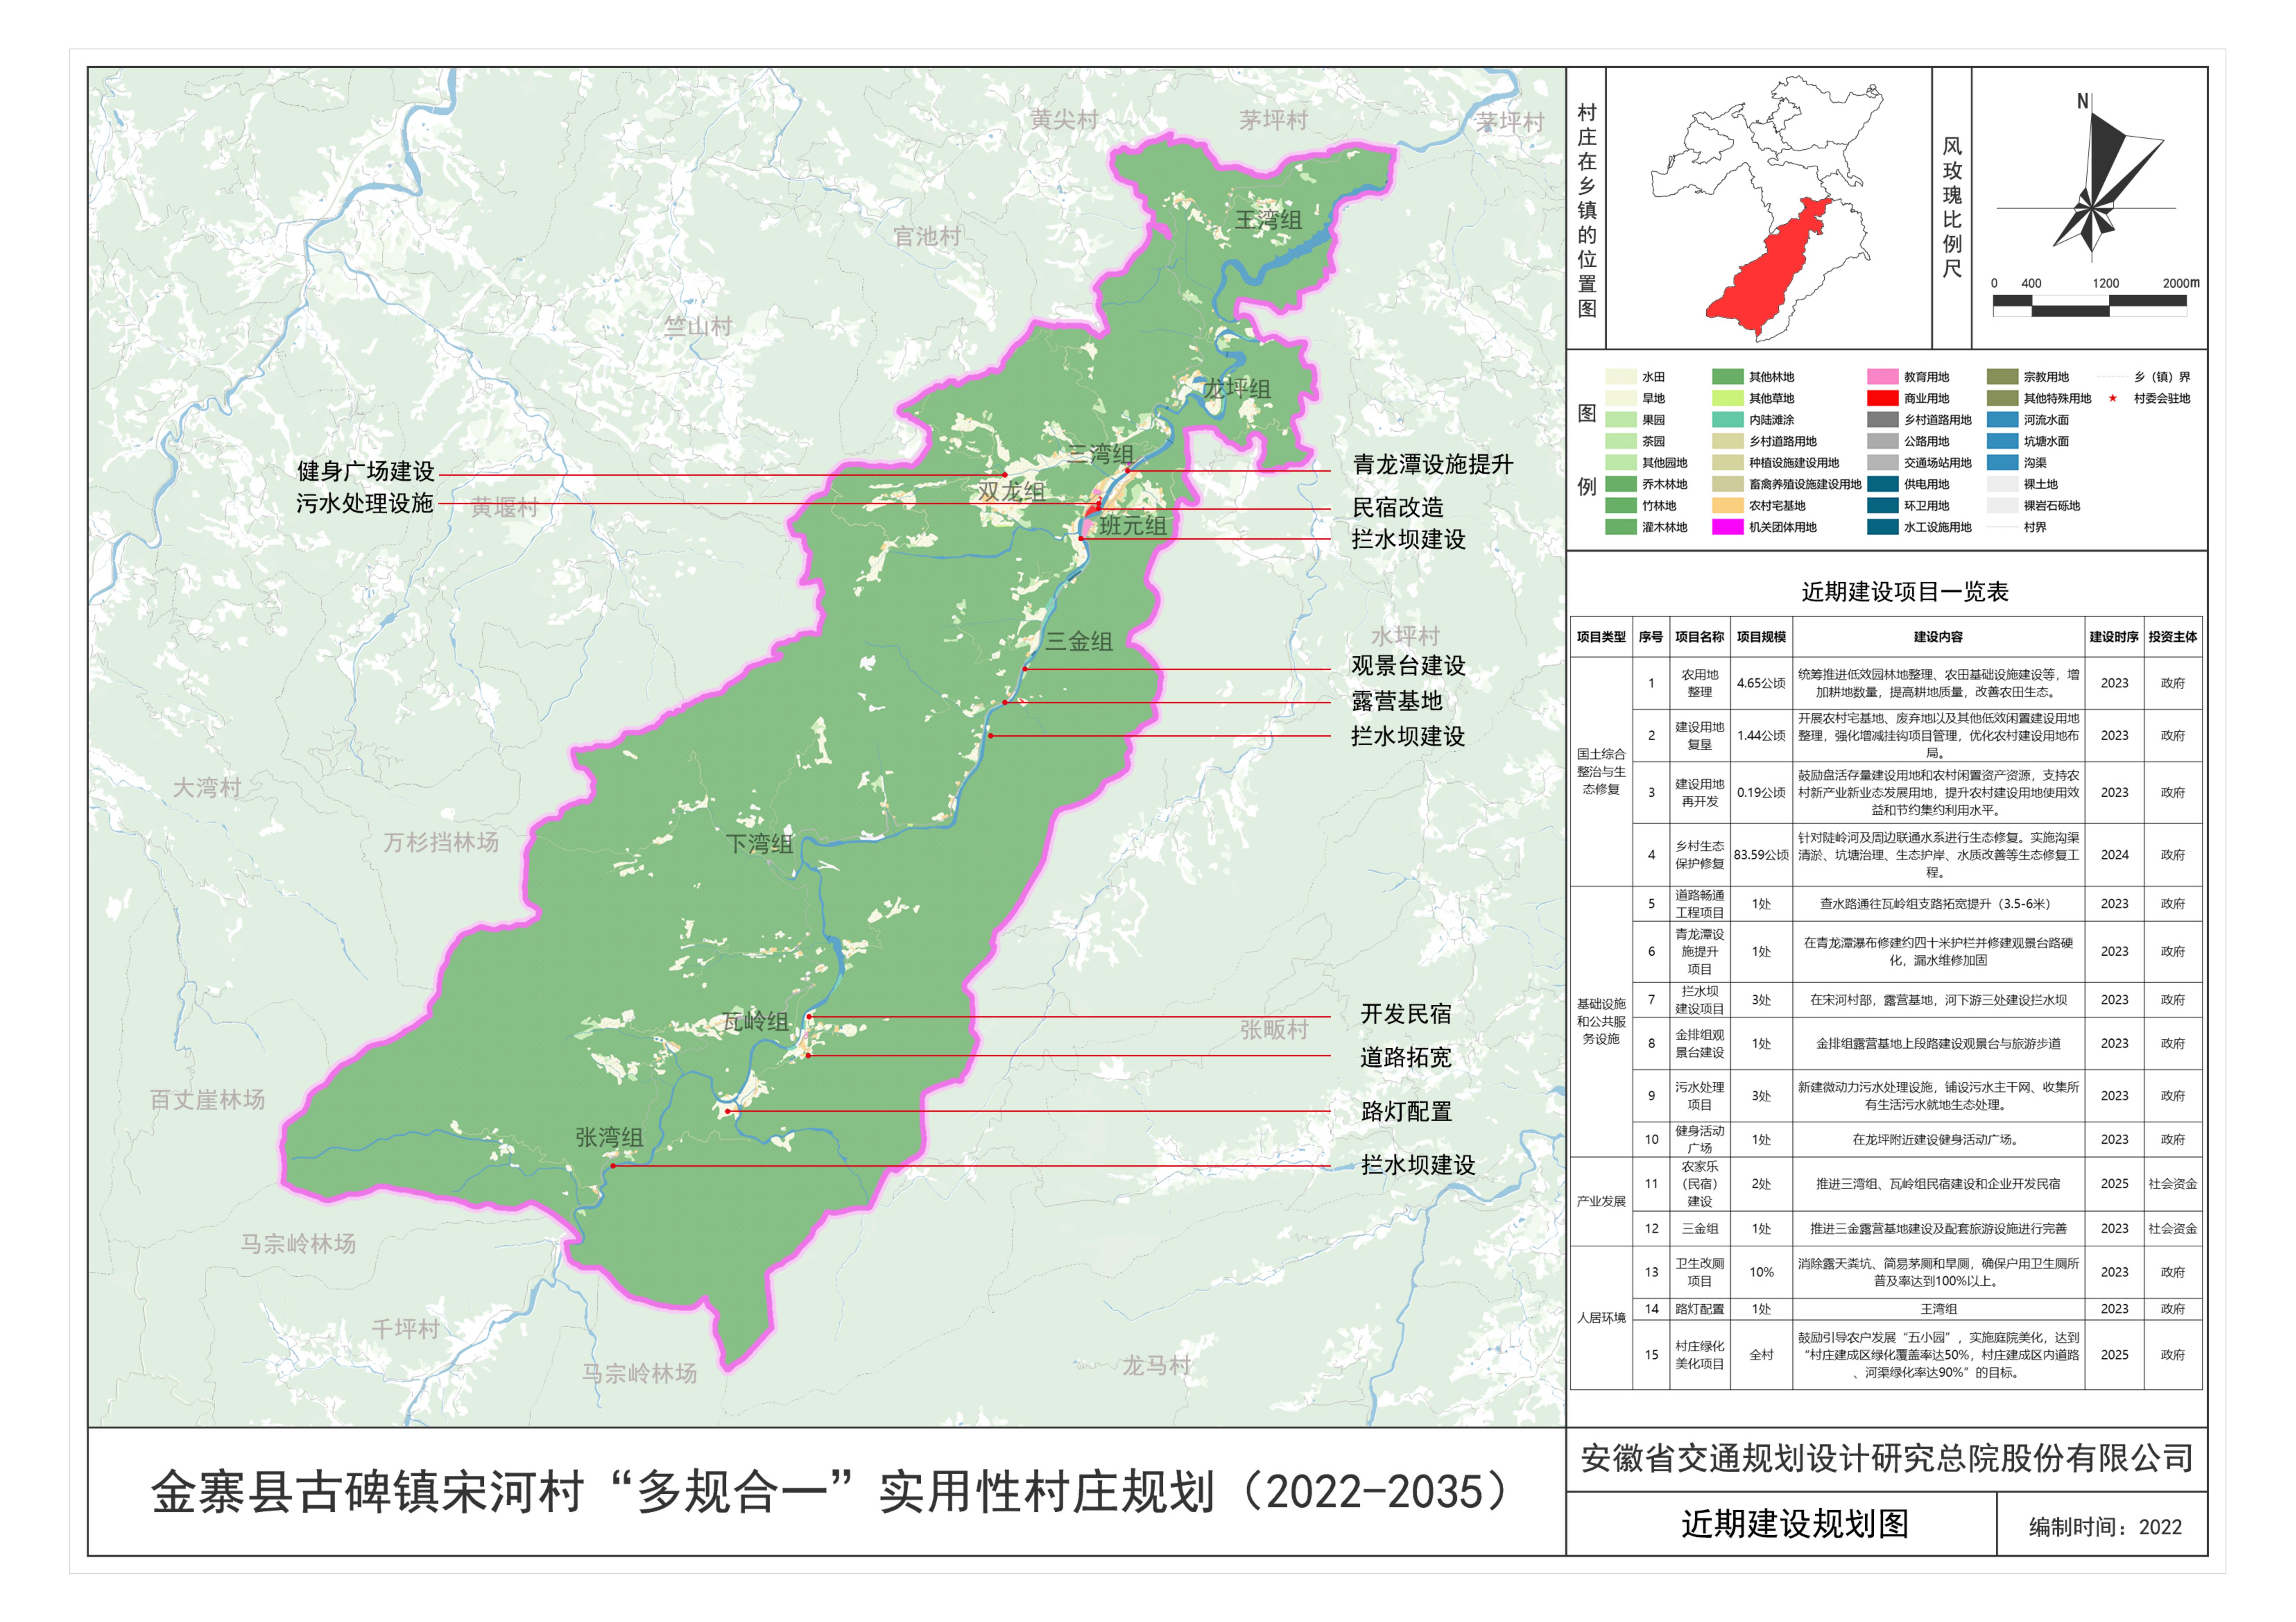The image size is (2296, 1622).
Task: Select the bright green 其他草地 swatch
Action: (1728, 398)
